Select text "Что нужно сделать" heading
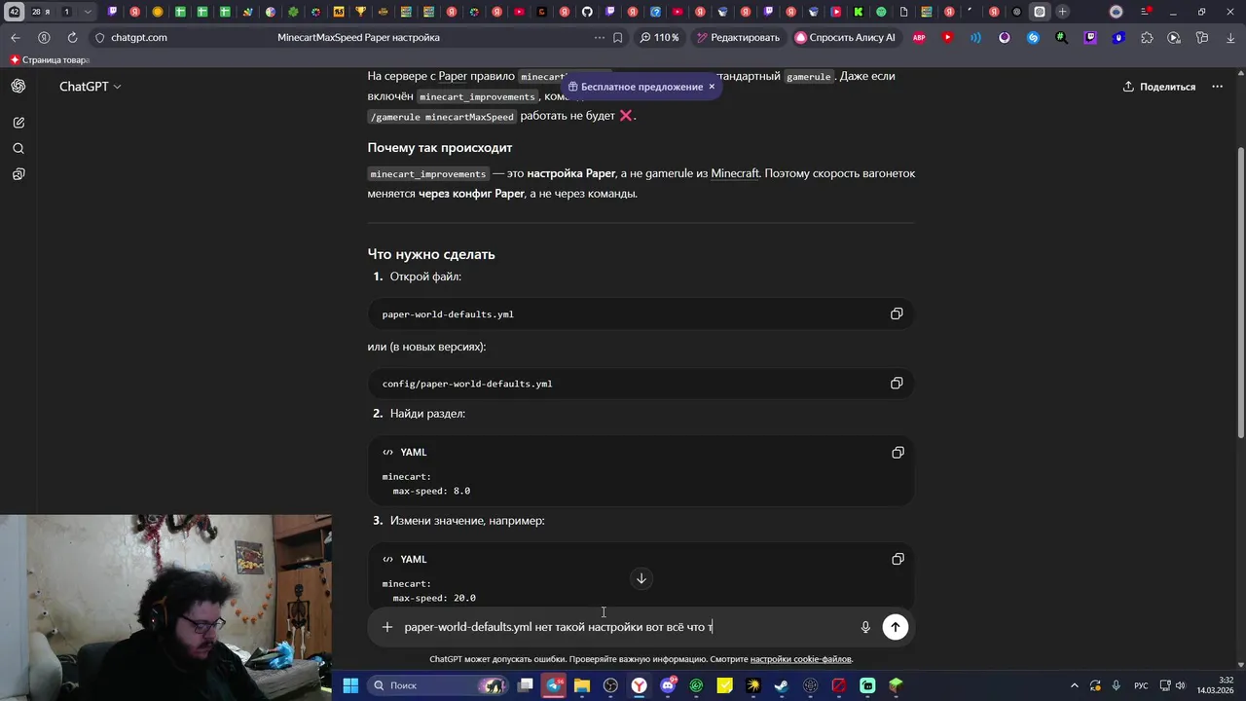 (431, 254)
